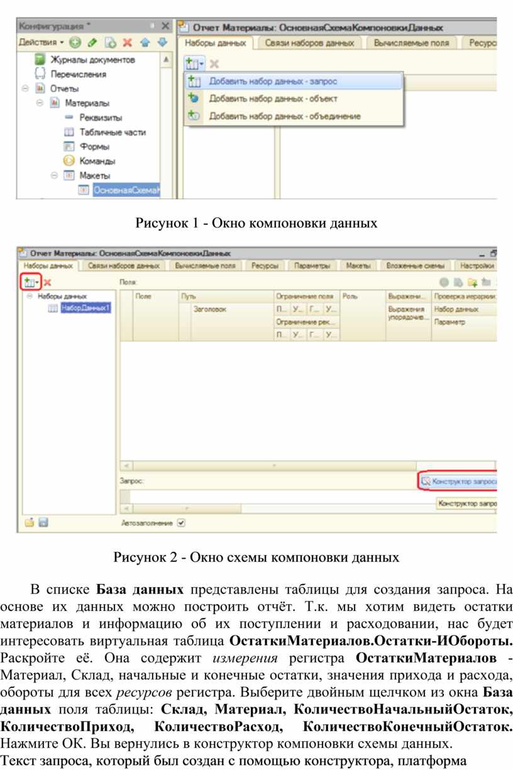Open Связи наборов данных tab in Figure 2

point(124,266)
